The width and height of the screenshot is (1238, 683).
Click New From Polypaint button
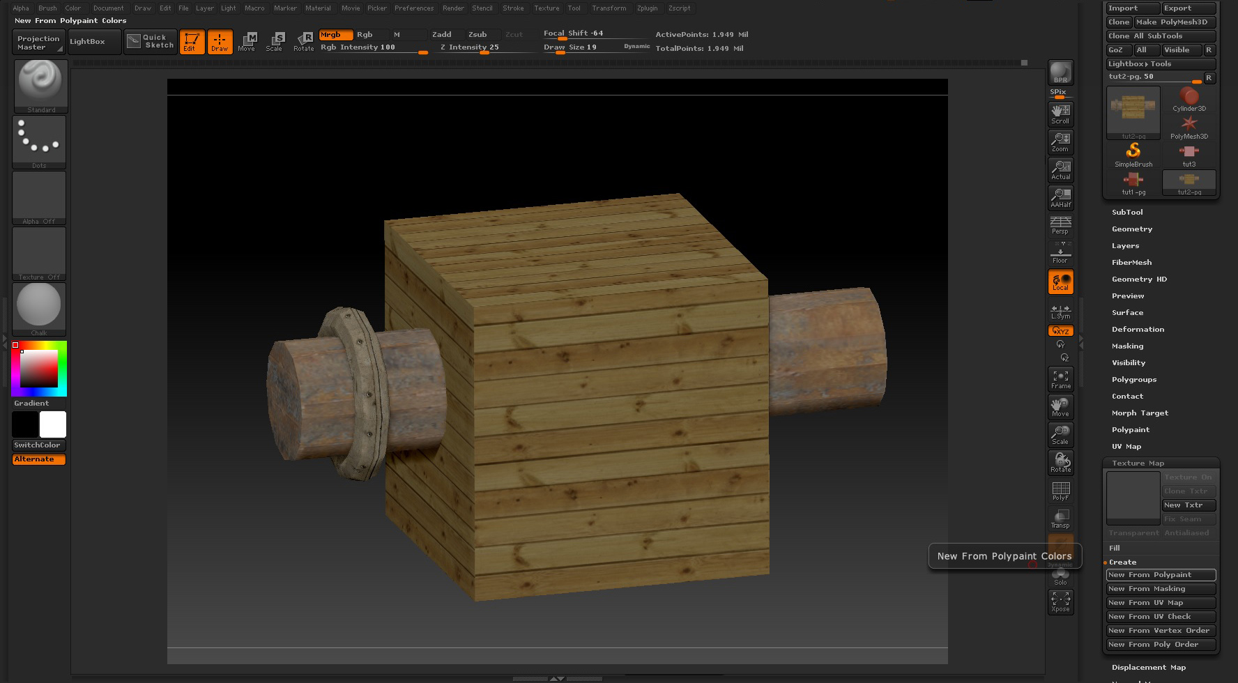pos(1161,575)
